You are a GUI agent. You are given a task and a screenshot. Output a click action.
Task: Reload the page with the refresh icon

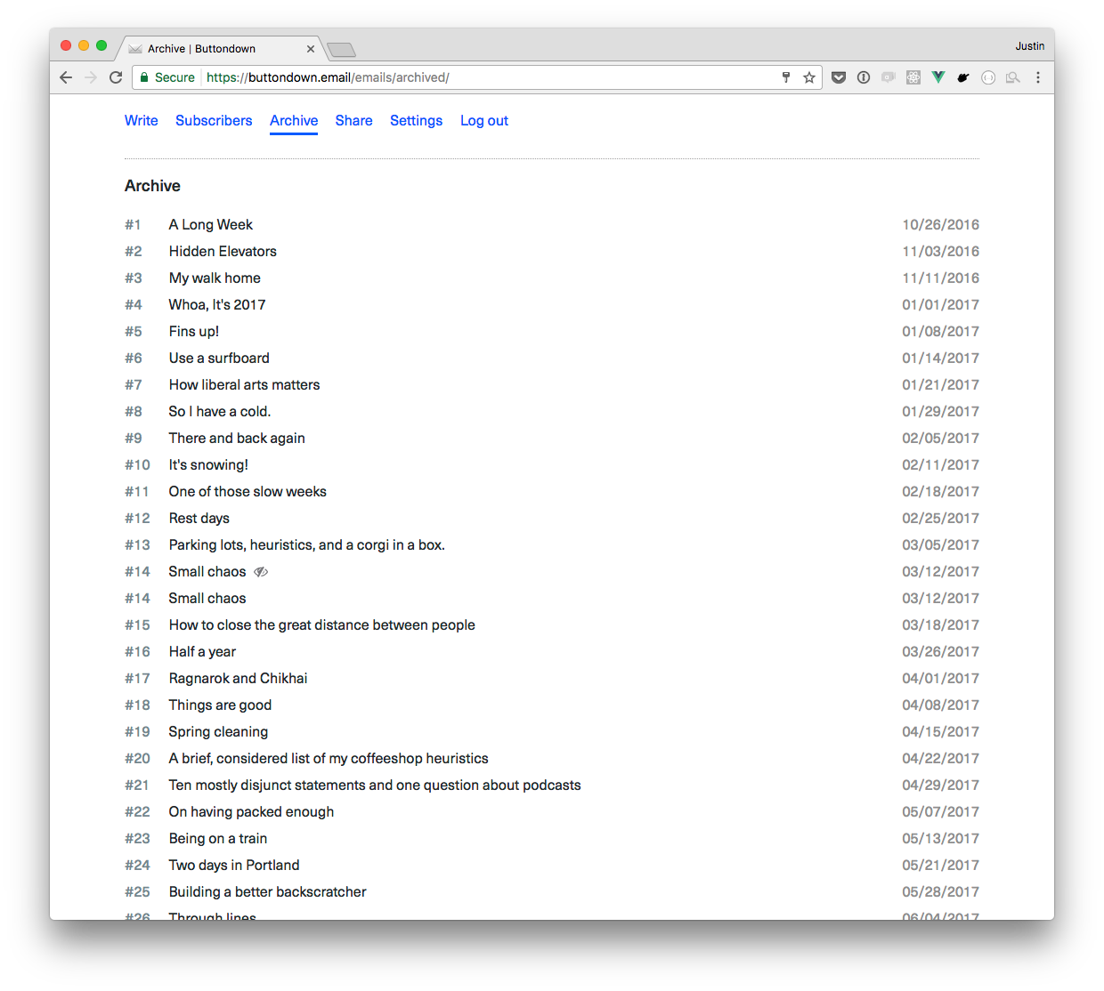116,77
